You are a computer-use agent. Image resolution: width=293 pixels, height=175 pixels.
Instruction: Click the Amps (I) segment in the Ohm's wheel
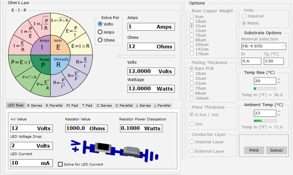click(42, 45)
